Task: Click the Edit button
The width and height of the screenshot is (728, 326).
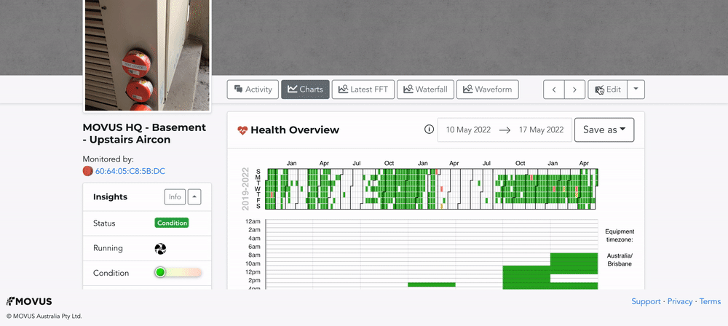Action: click(607, 90)
